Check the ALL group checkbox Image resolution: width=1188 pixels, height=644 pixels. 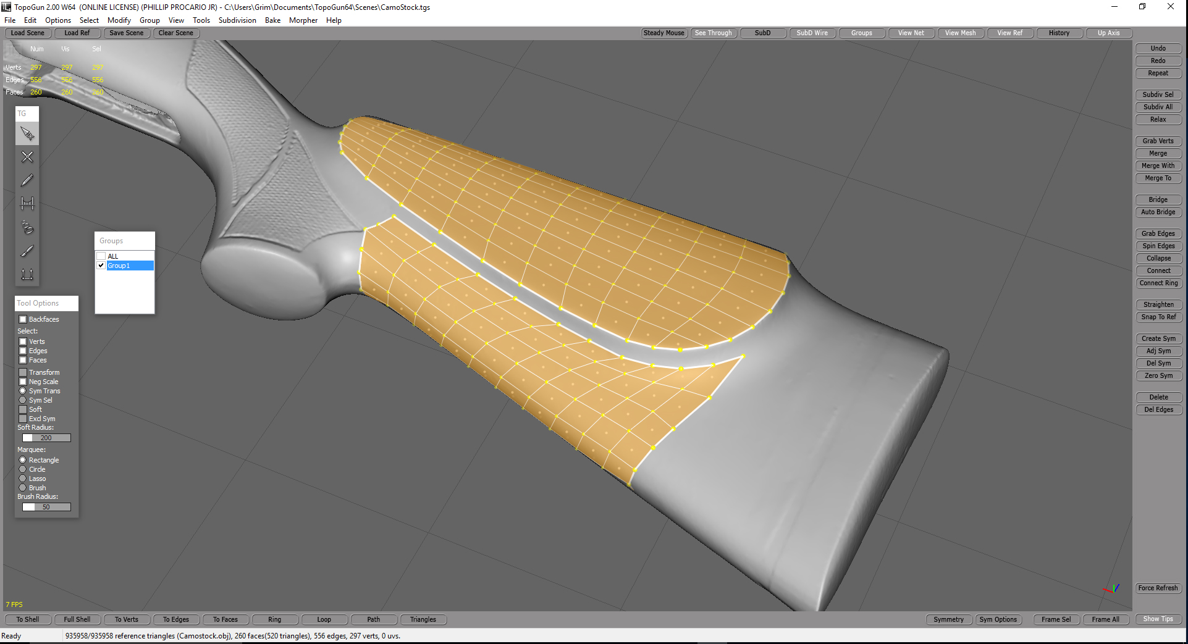pyautogui.click(x=101, y=256)
